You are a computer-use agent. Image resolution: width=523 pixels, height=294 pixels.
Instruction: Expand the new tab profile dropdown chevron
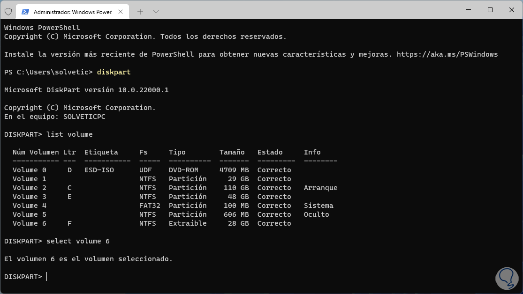tap(156, 11)
